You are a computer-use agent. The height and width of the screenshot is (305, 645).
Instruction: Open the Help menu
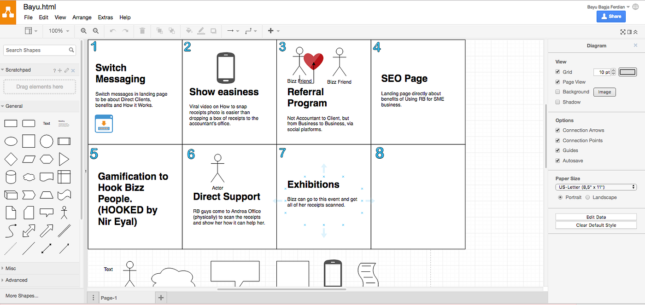[125, 17]
